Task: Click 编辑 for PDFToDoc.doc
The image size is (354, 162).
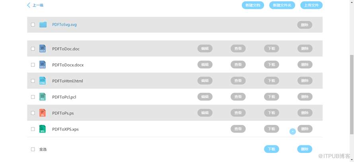Action: 205,49
